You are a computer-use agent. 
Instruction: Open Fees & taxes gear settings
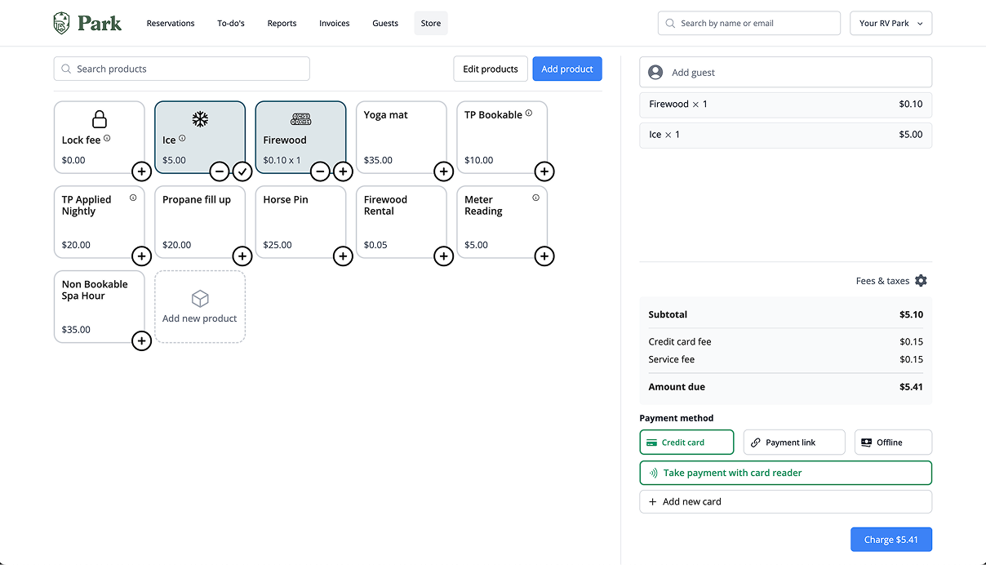(x=921, y=281)
